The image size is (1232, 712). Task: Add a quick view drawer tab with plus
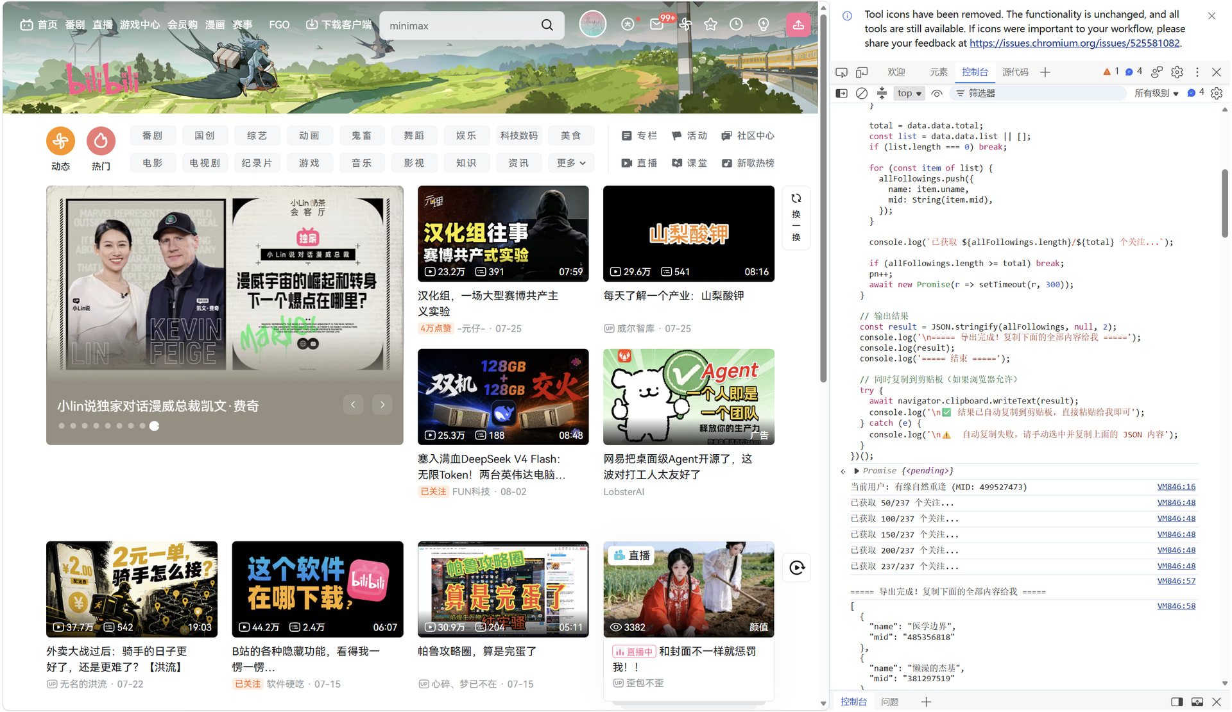tap(926, 702)
